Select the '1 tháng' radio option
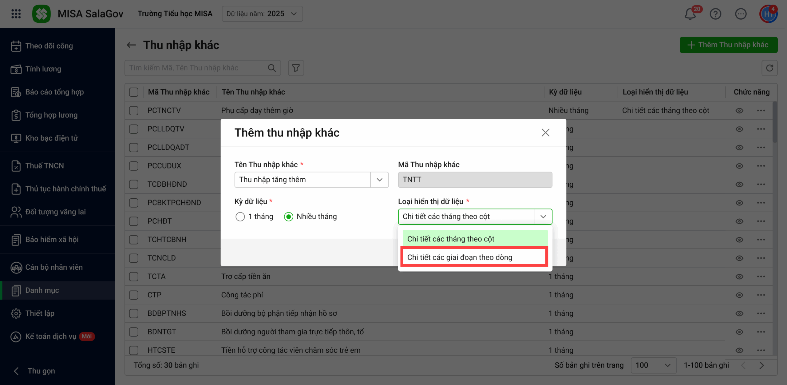The height and width of the screenshot is (385, 787). [x=240, y=217]
